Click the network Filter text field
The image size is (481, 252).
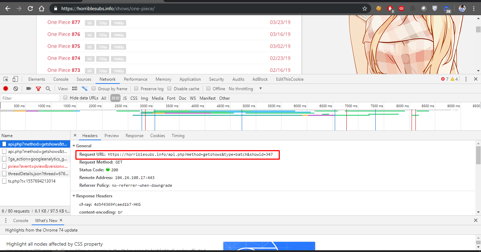pos(30,98)
